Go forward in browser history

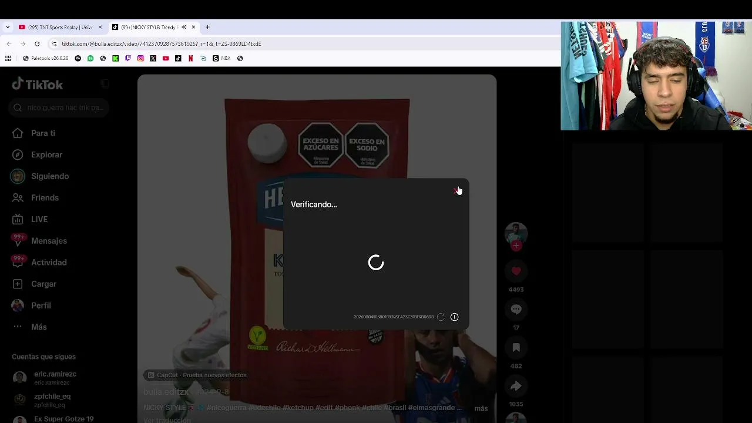tap(23, 44)
